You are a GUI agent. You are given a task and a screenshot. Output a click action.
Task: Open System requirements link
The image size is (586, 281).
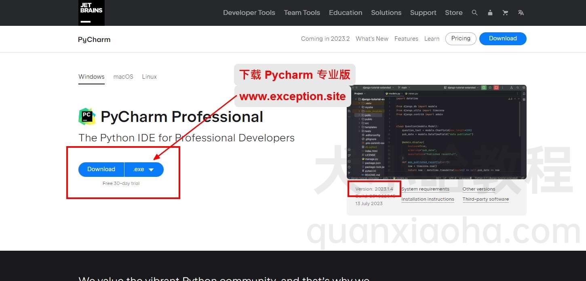point(425,189)
